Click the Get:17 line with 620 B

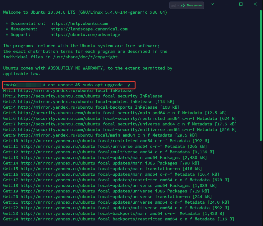(x=116, y=180)
